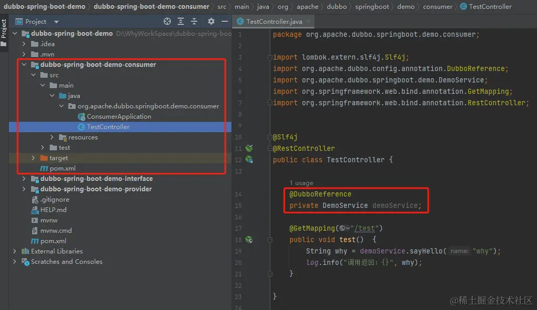537x310 pixels.
Task: Click the vertical Project tool window tab
Action: click(x=4, y=29)
